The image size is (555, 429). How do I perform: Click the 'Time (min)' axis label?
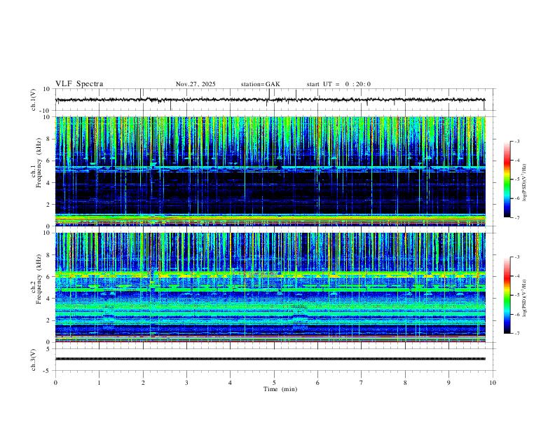coord(280,389)
